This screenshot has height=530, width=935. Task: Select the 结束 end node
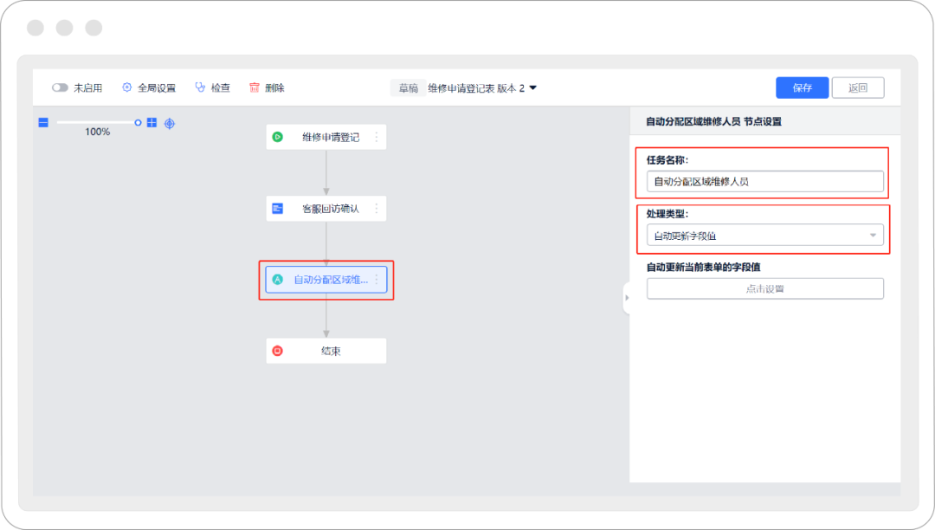(326, 351)
